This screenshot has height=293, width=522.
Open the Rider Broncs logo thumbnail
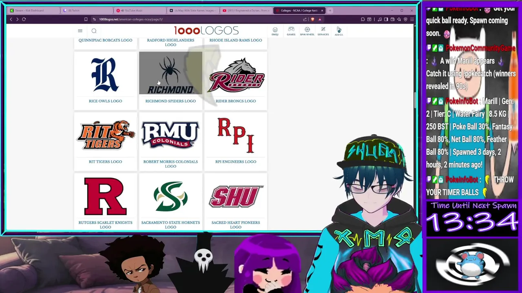[x=236, y=74]
